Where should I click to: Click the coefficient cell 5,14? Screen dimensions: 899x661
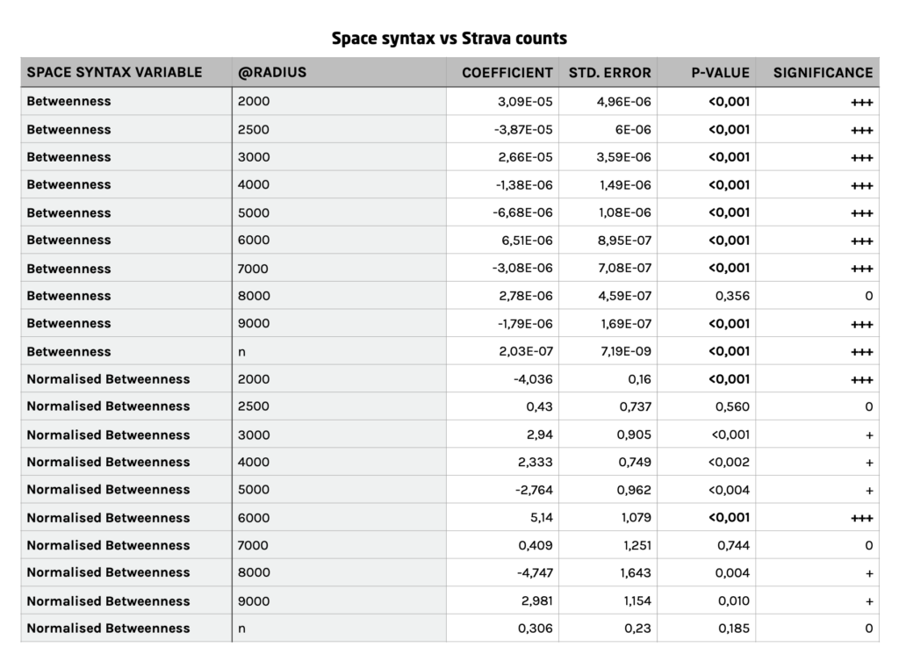541,518
